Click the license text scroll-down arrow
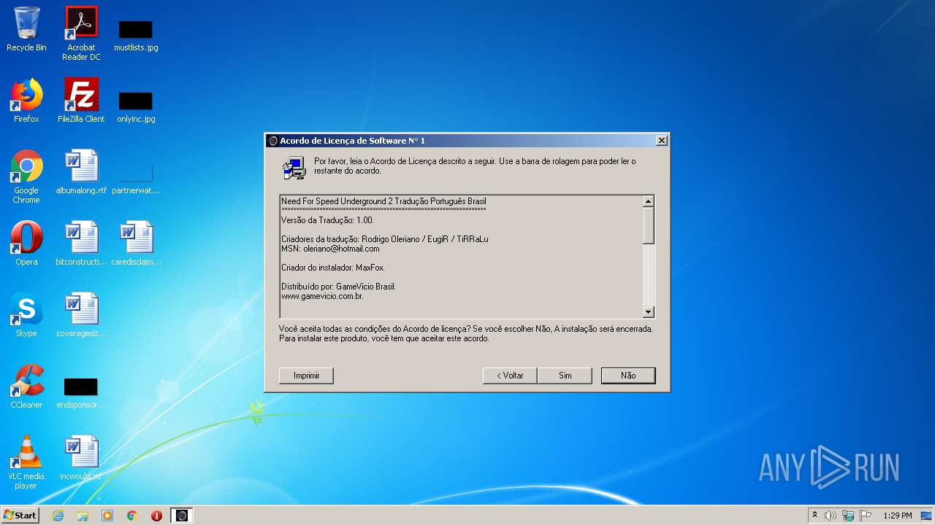This screenshot has height=525, width=935. click(x=648, y=312)
